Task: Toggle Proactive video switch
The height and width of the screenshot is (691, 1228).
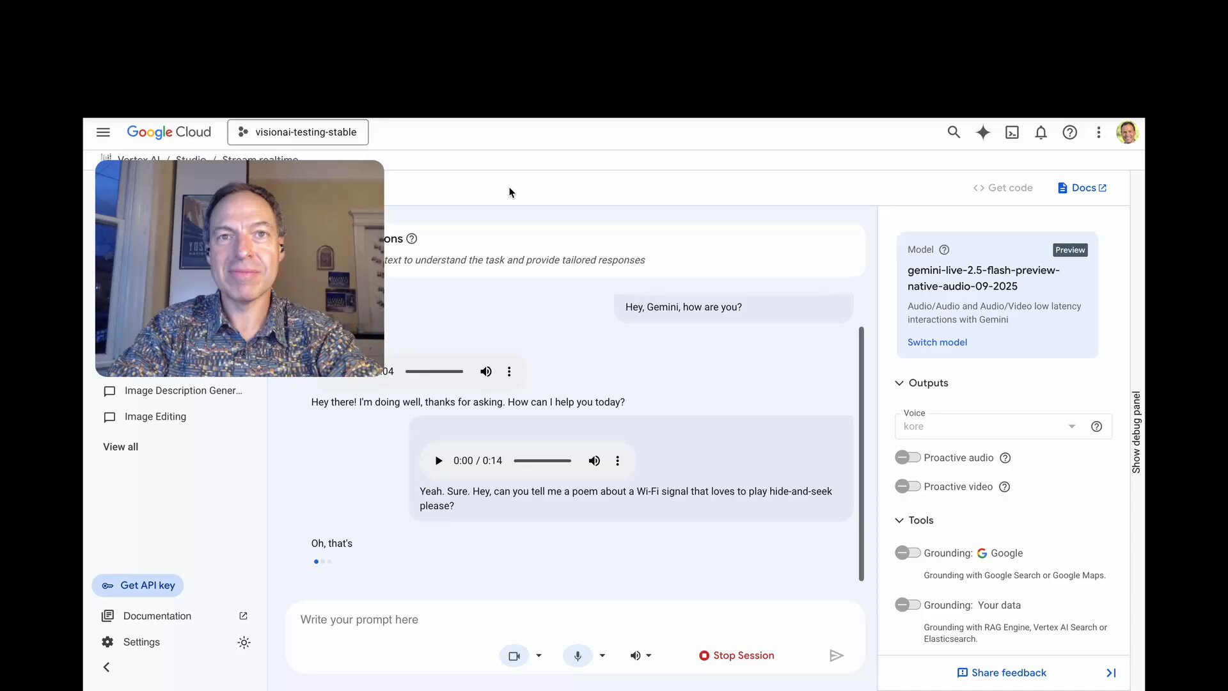Action: click(908, 486)
